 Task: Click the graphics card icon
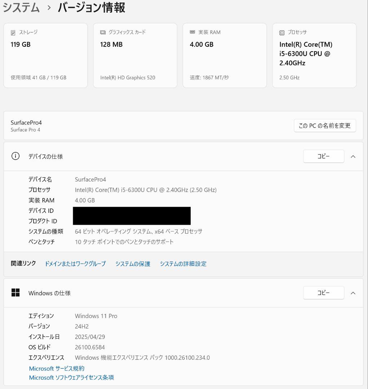[x=103, y=32]
